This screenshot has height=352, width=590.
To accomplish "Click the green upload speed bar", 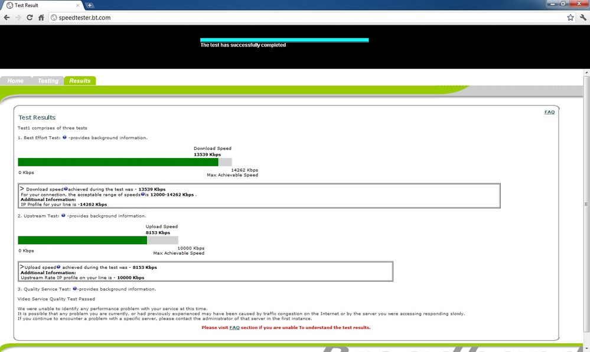I will coord(83,240).
